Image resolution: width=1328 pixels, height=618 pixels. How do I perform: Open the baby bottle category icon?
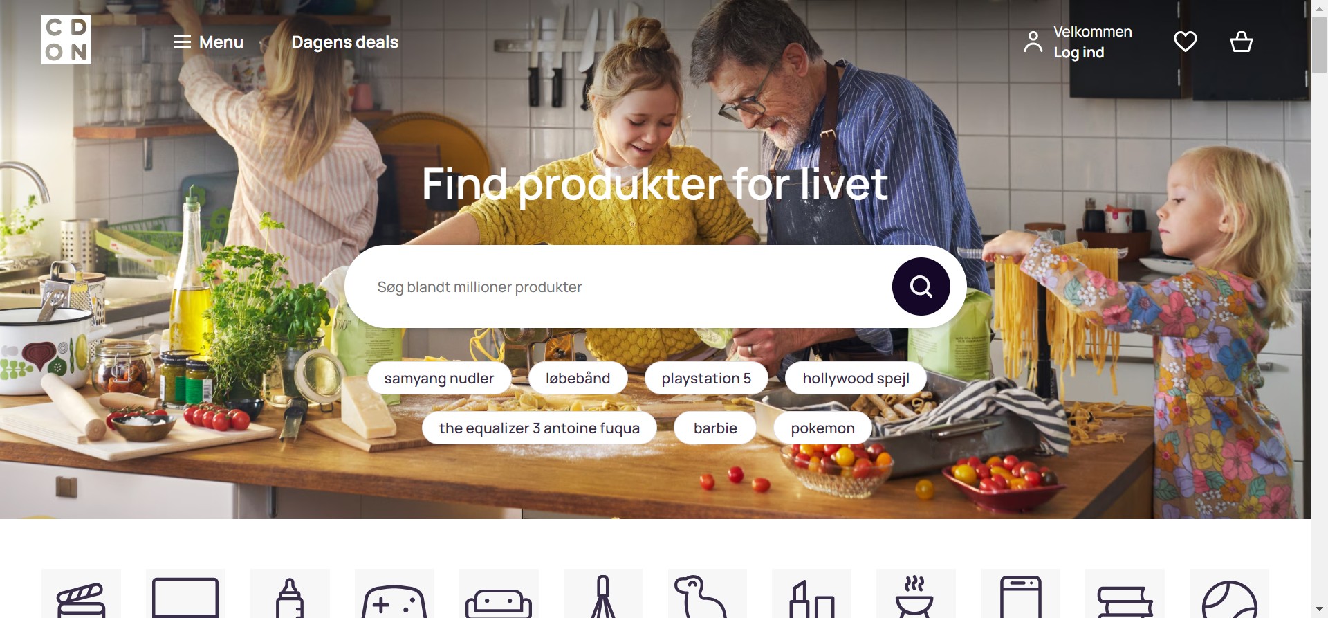(290, 594)
